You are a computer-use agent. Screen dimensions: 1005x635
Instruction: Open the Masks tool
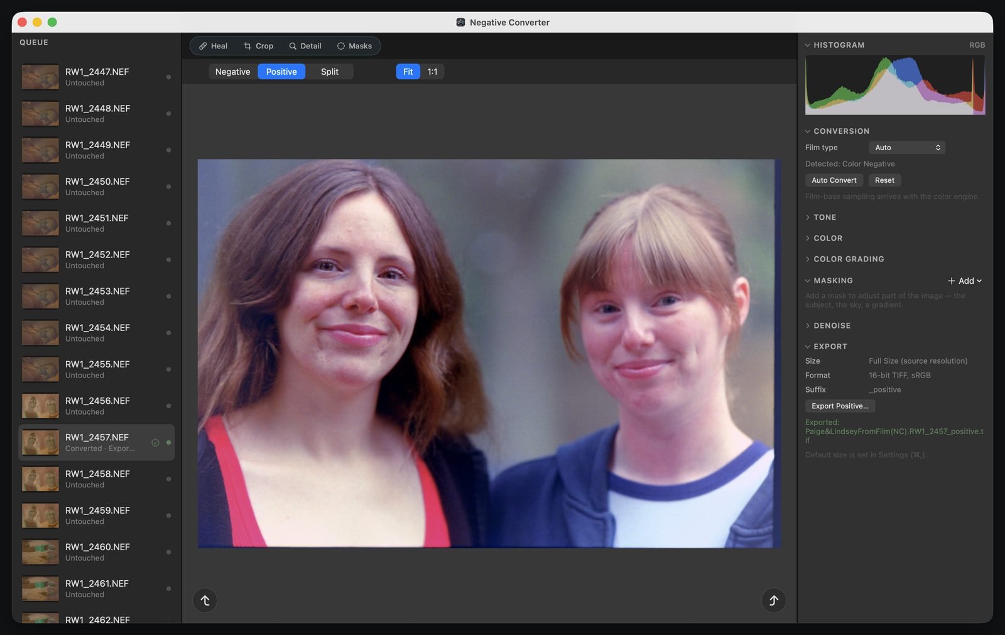(x=354, y=46)
